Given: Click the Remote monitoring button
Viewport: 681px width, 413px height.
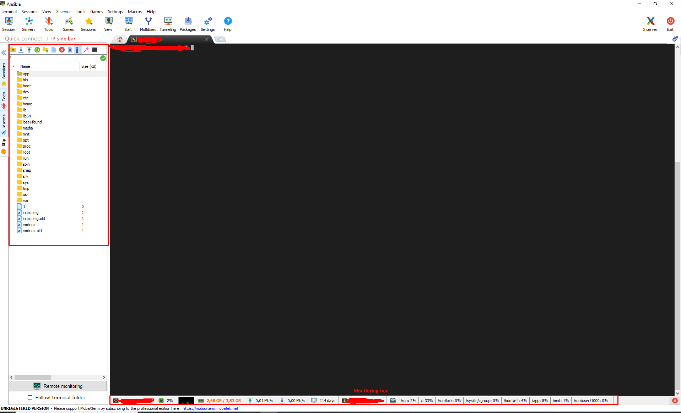Looking at the screenshot, I should pyautogui.click(x=58, y=386).
